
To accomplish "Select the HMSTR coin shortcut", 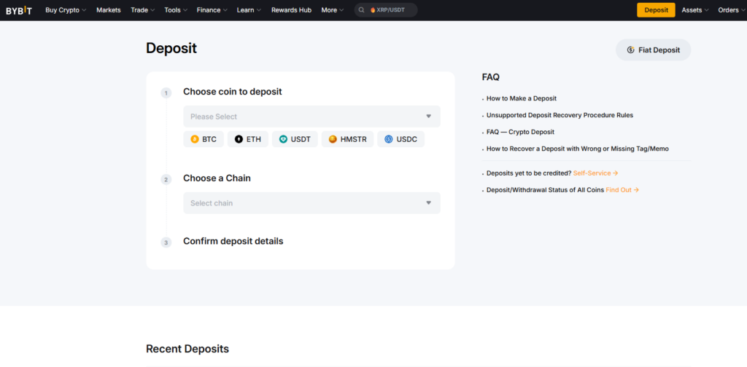I will [347, 139].
